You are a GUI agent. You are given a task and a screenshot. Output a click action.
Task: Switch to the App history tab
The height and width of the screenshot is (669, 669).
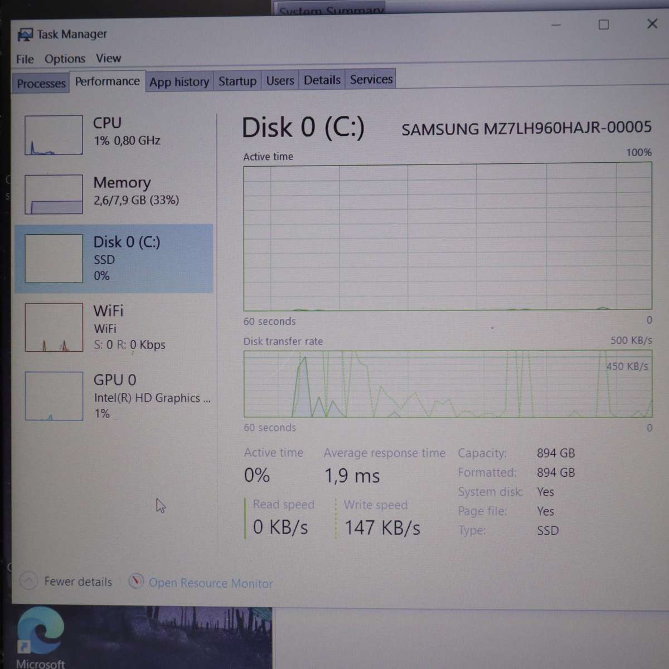coord(179,81)
